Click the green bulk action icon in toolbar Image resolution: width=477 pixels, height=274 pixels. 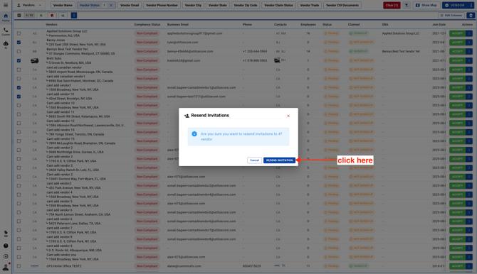click(41, 16)
